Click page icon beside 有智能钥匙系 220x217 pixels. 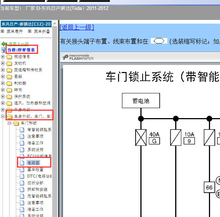pos(22,130)
